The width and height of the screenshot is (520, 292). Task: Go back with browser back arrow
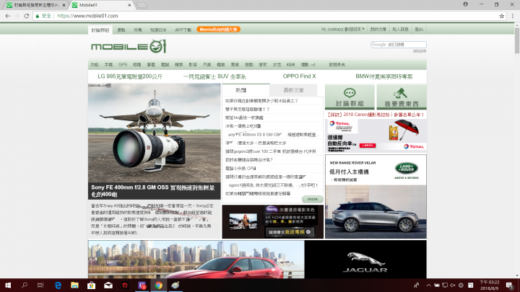8,16
